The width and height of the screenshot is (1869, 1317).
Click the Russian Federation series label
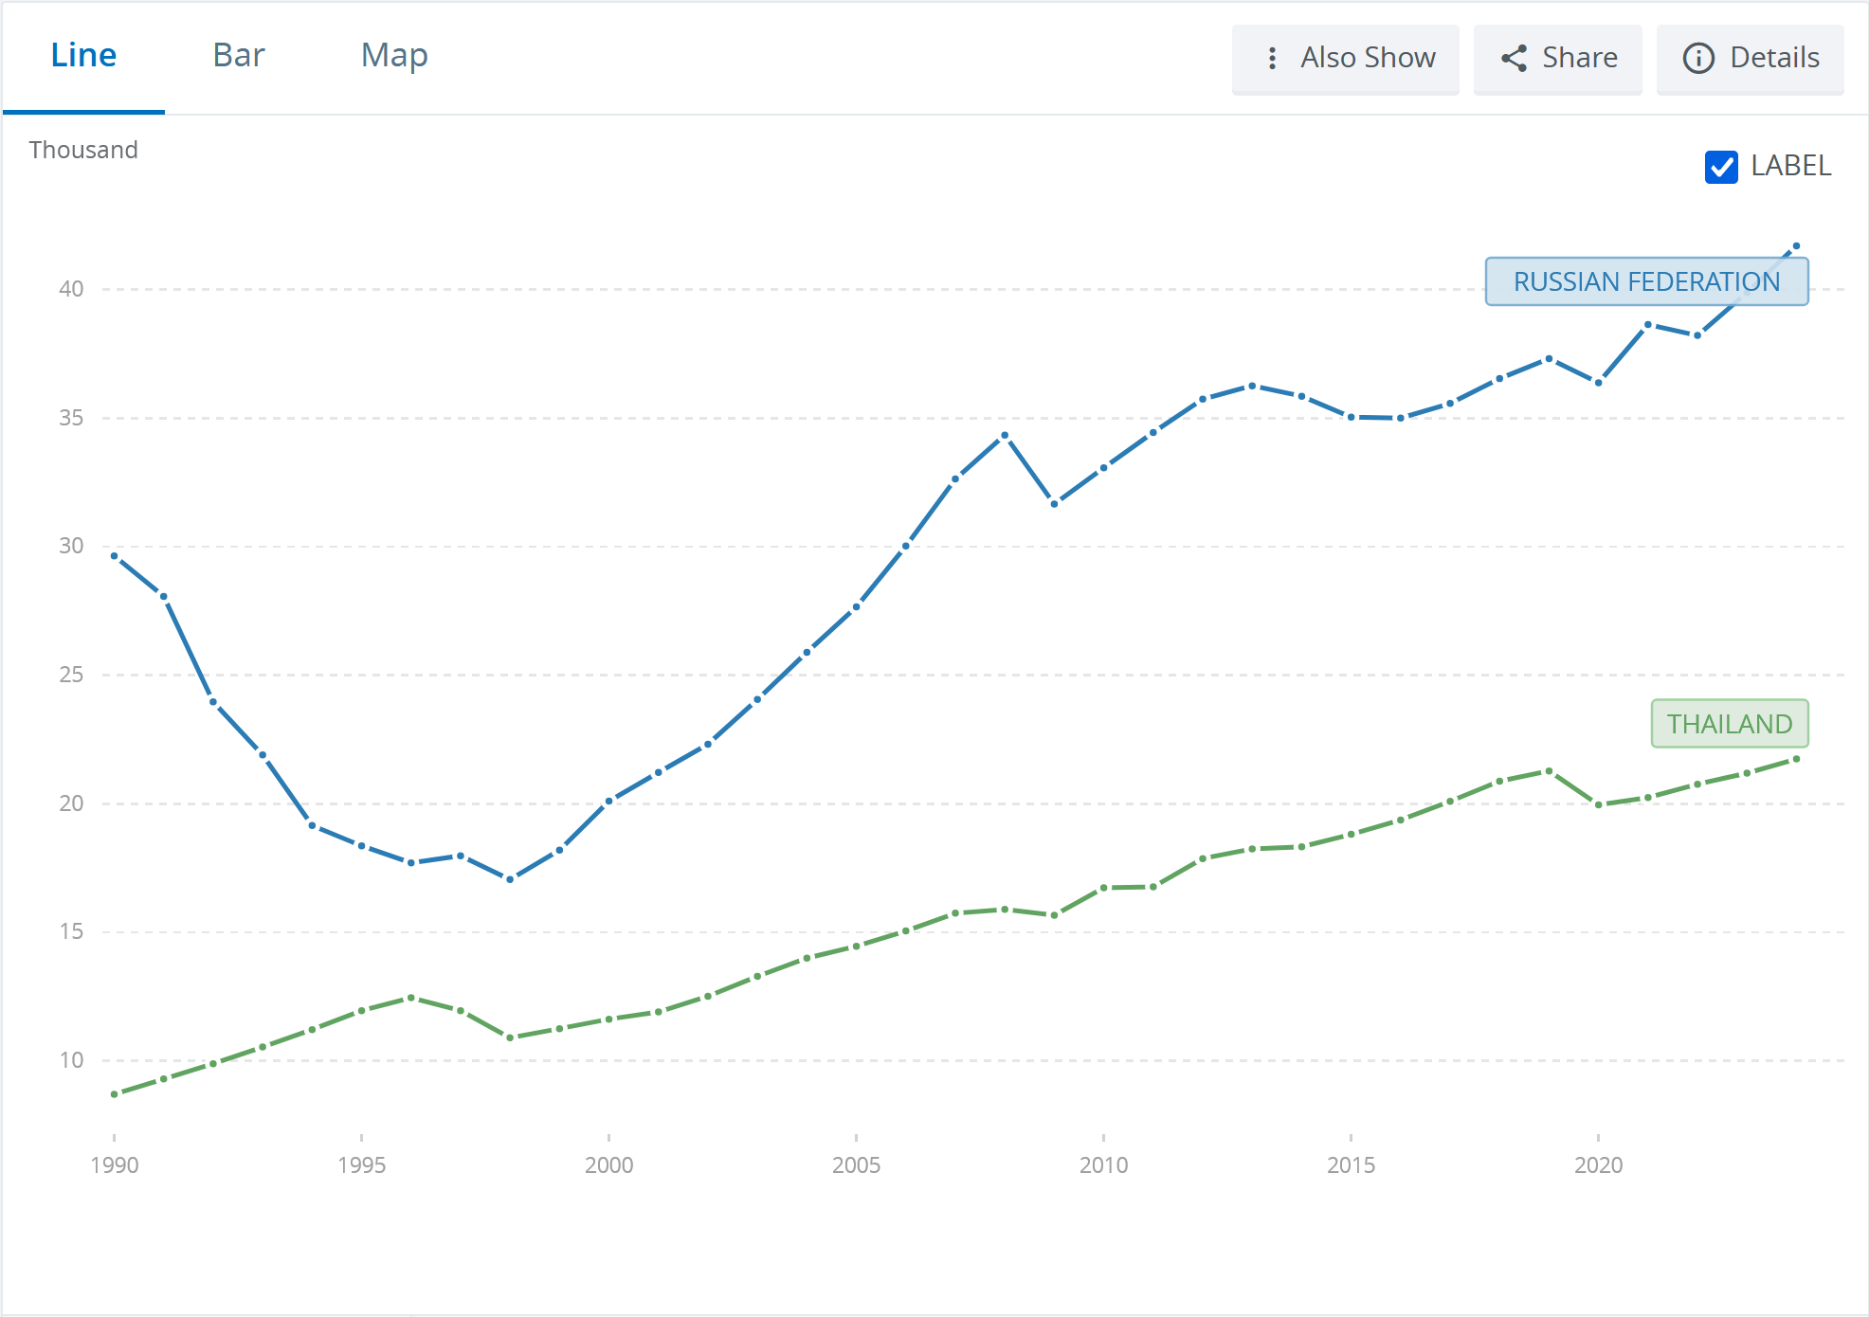[x=1646, y=281]
